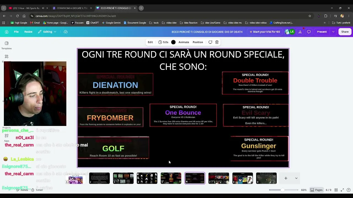353x198 pixels.
Task: Select the GOLF special round card
Action: click(x=113, y=148)
